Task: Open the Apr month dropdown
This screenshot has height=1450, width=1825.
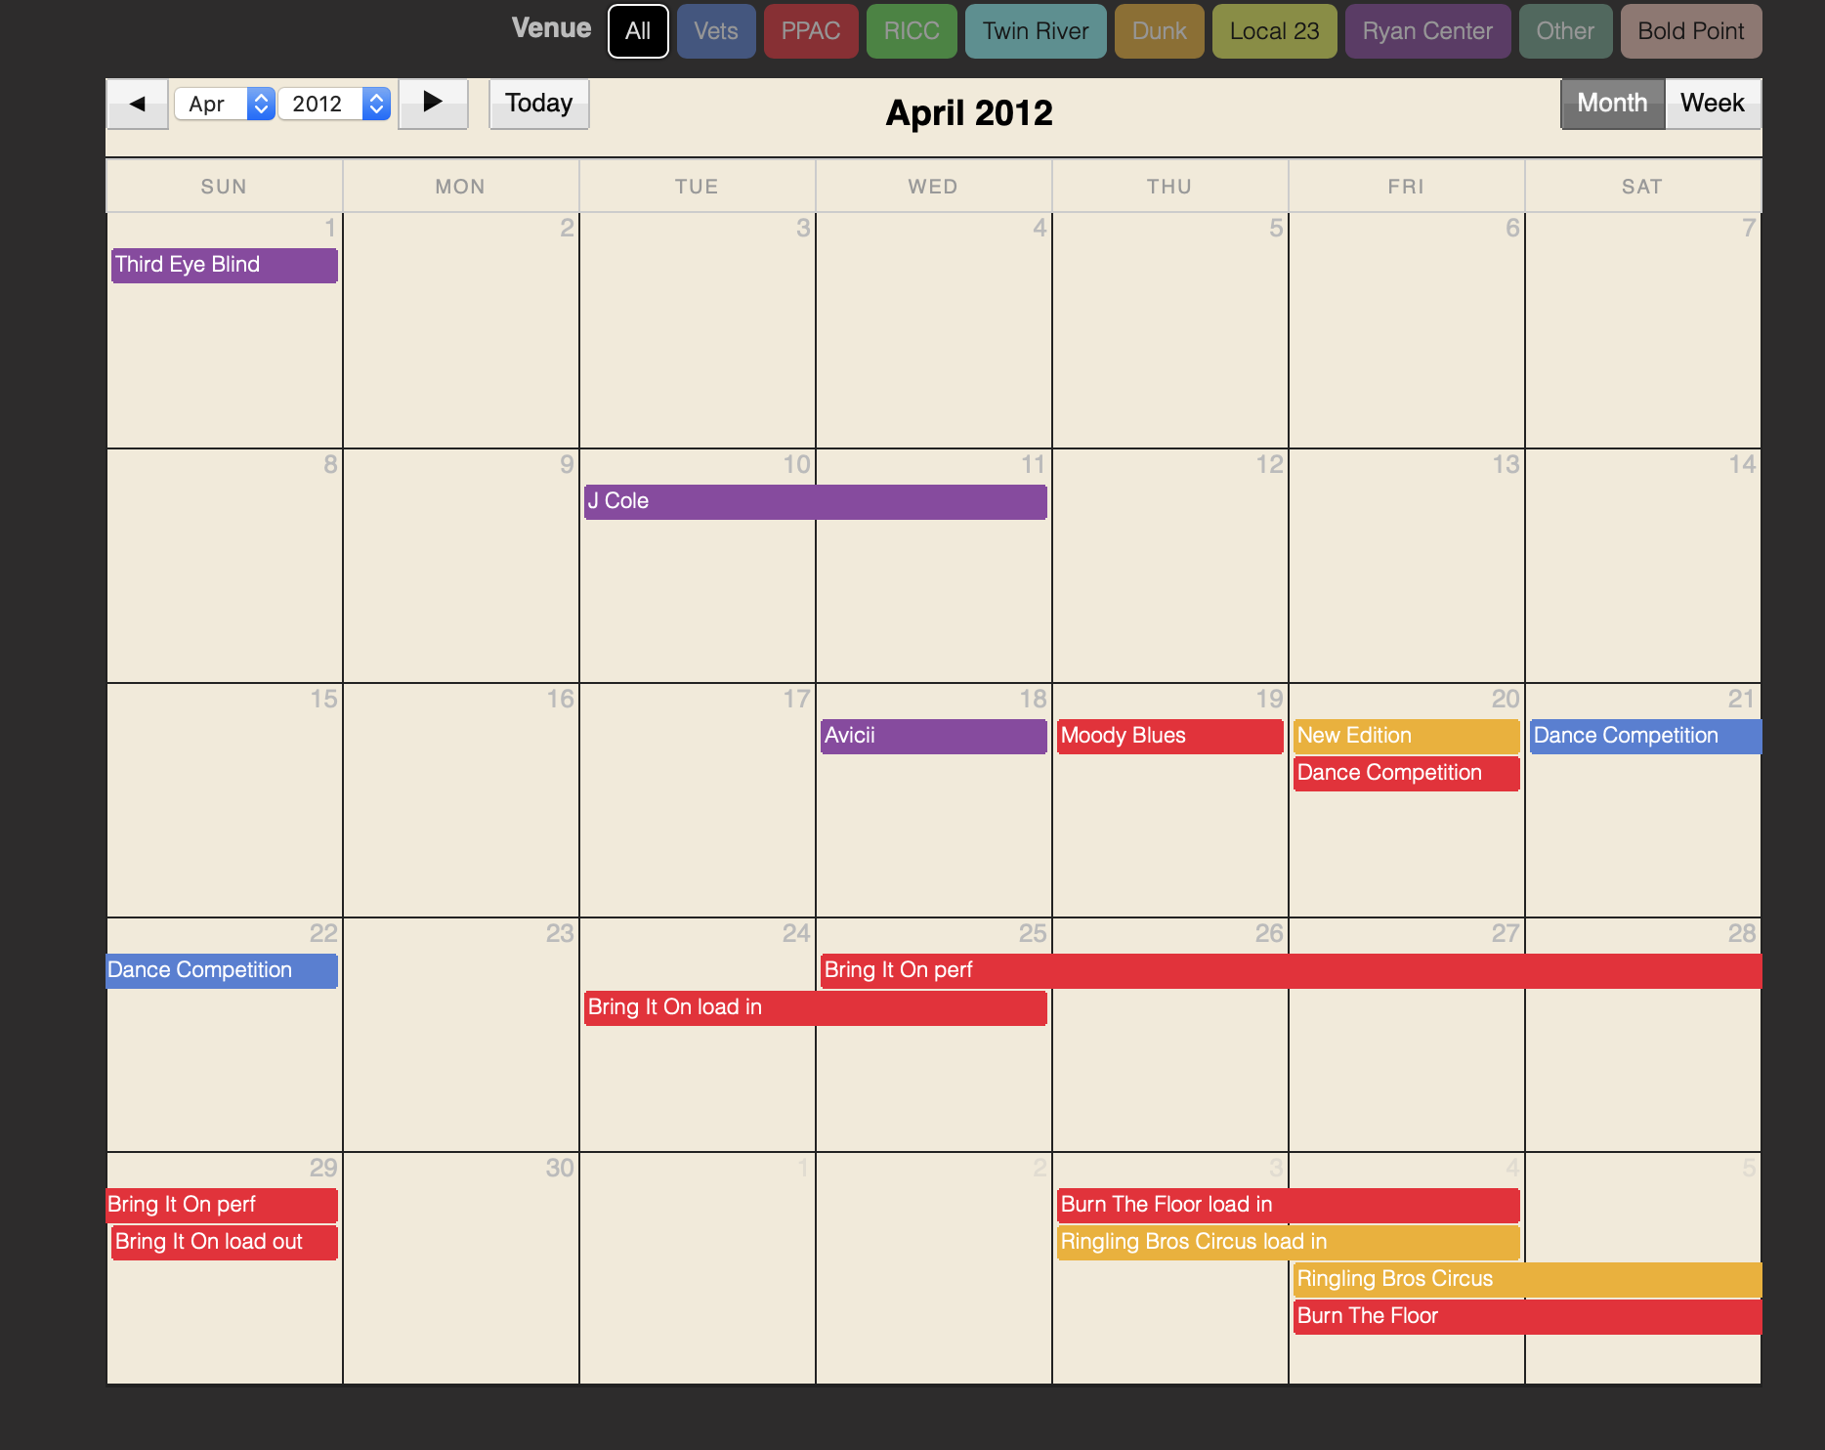Action: tap(224, 104)
